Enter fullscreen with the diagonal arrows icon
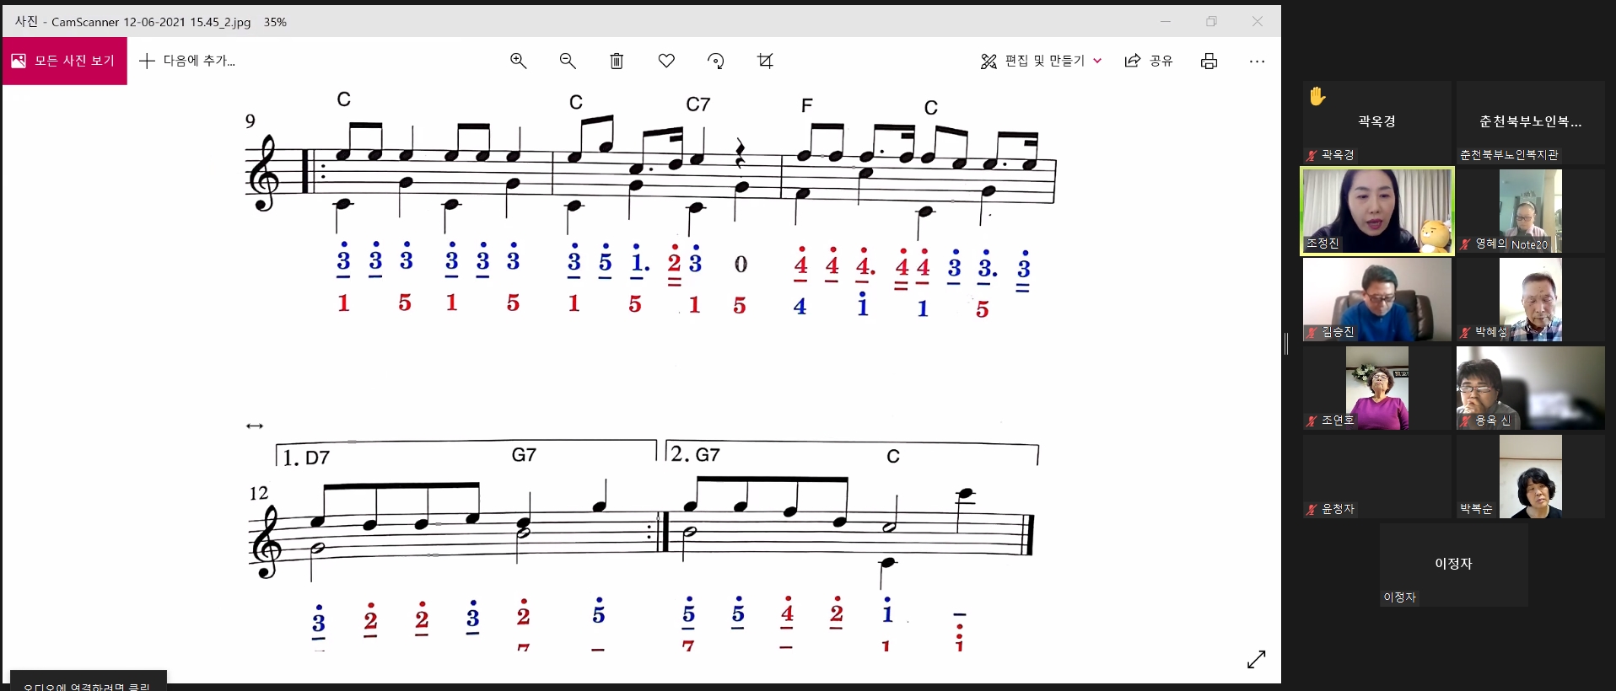This screenshot has height=691, width=1616. (1257, 659)
